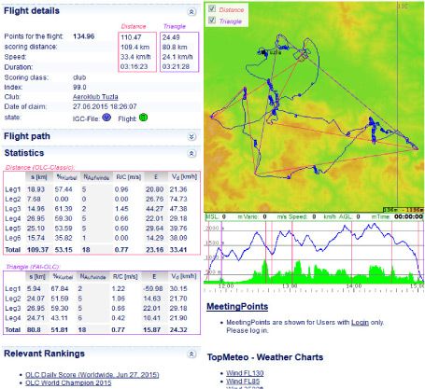Screen dimensions: 425x389
Task: Open the Login link under MeetingPoints
Action: 360,323
